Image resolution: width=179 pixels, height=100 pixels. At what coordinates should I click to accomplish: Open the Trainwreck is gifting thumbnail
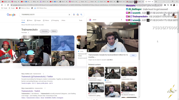(96, 87)
